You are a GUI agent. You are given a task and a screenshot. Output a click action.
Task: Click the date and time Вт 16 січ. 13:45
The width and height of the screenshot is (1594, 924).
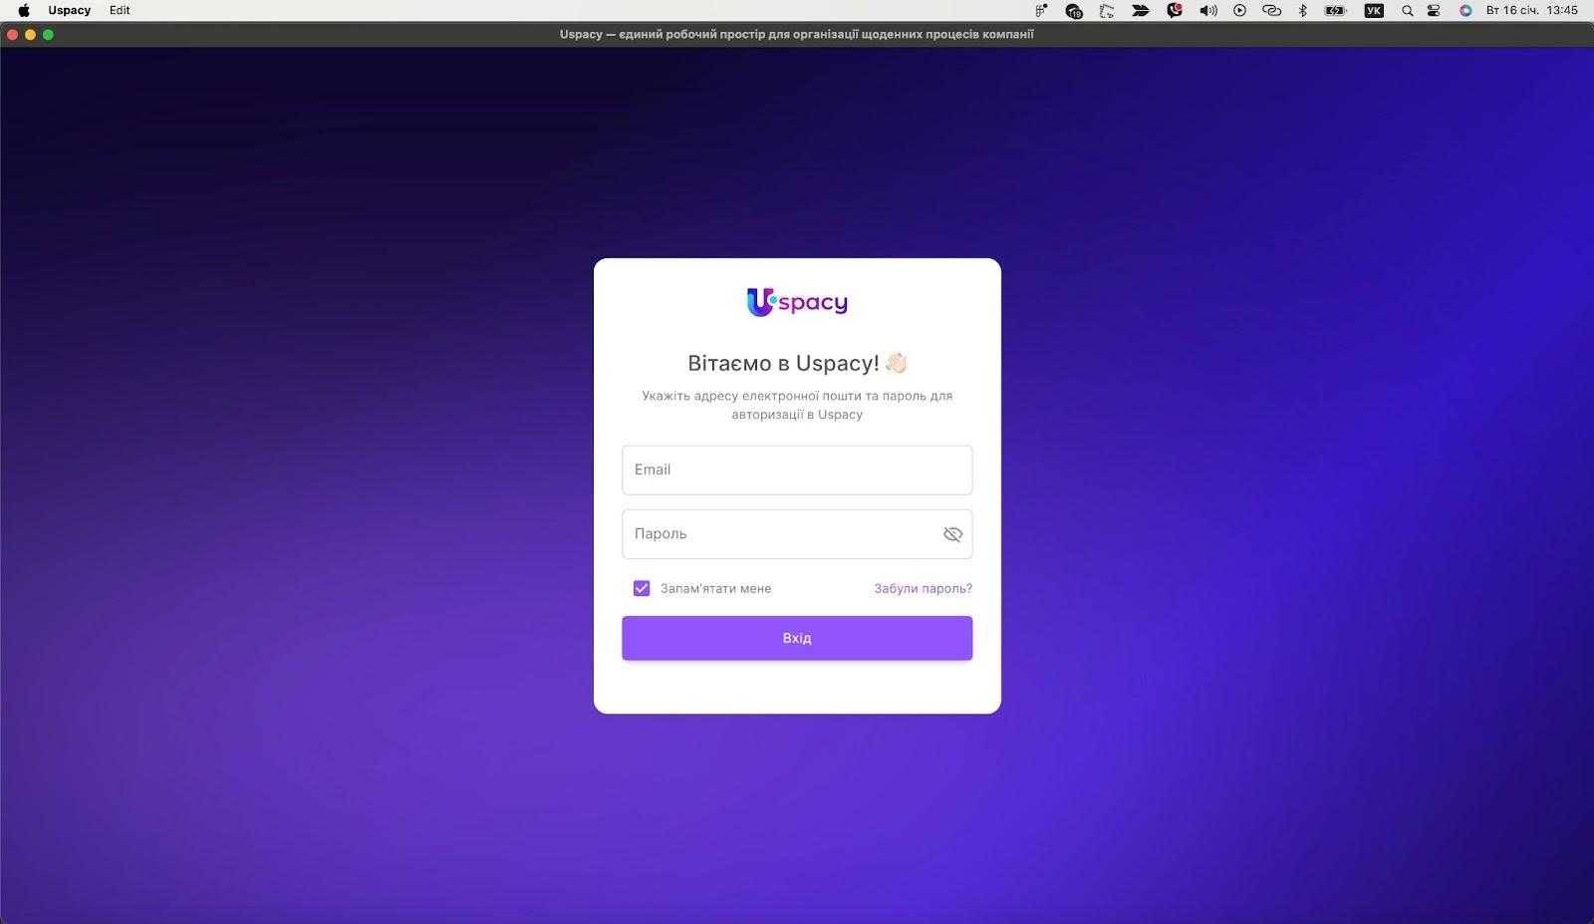[x=1532, y=10]
